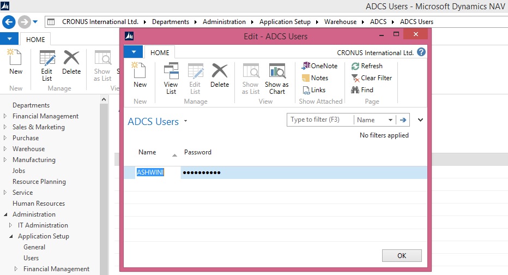Open Find in the Page group
Viewport: 508px width, 275px height.
(x=362, y=90)
